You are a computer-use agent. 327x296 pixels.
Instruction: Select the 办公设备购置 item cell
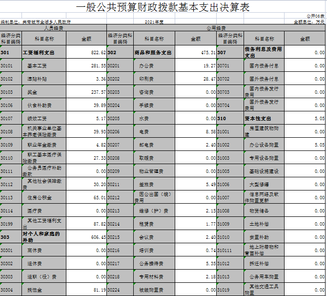coord(264,145)
